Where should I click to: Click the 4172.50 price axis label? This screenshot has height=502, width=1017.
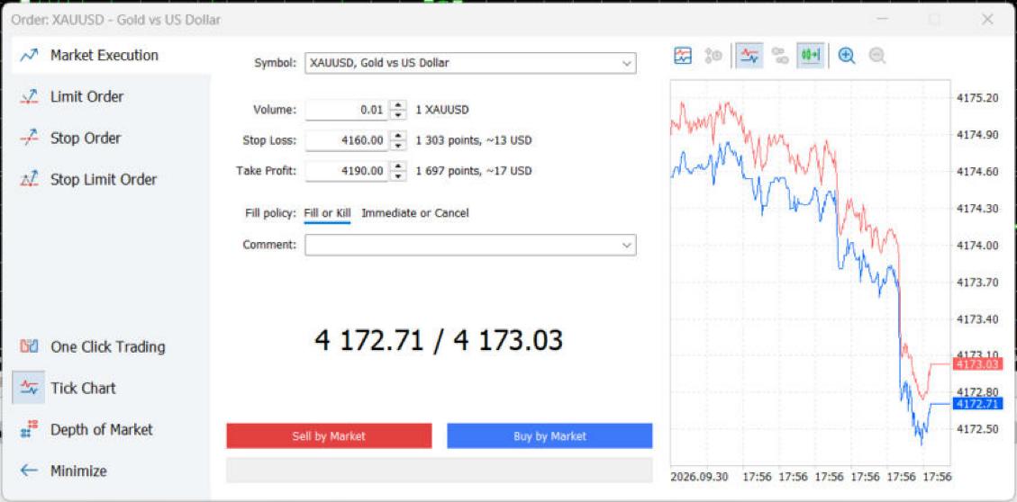click(x=976, y=429)
